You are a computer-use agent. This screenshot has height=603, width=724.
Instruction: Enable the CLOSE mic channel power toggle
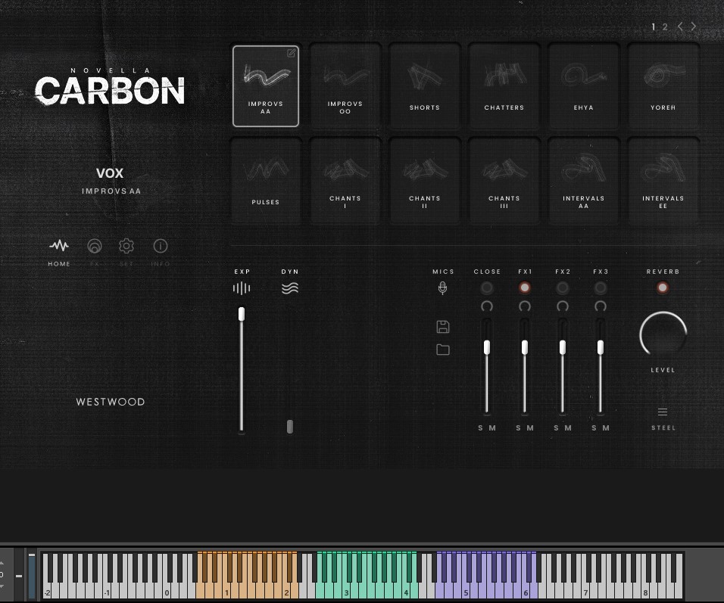click(487, 288)
